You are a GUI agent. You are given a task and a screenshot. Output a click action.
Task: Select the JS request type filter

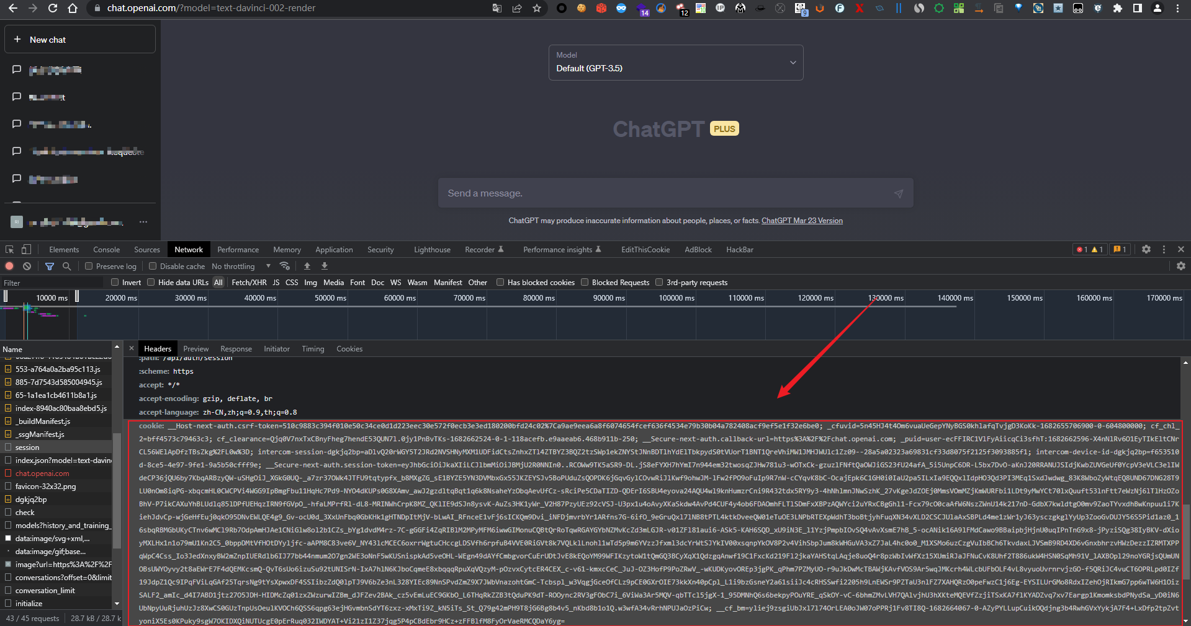coord(276,282)
